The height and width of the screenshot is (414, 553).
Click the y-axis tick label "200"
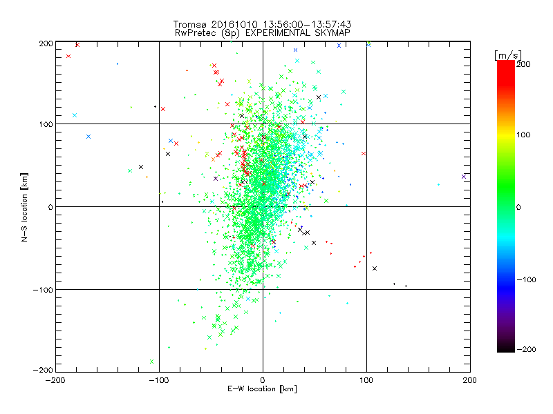pos(46,43)
